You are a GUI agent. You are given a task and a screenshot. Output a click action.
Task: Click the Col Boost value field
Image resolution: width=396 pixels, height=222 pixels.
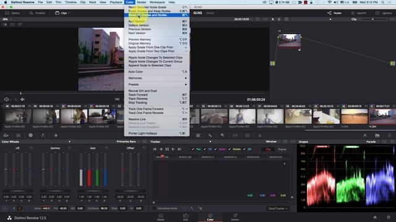point(104,208)
